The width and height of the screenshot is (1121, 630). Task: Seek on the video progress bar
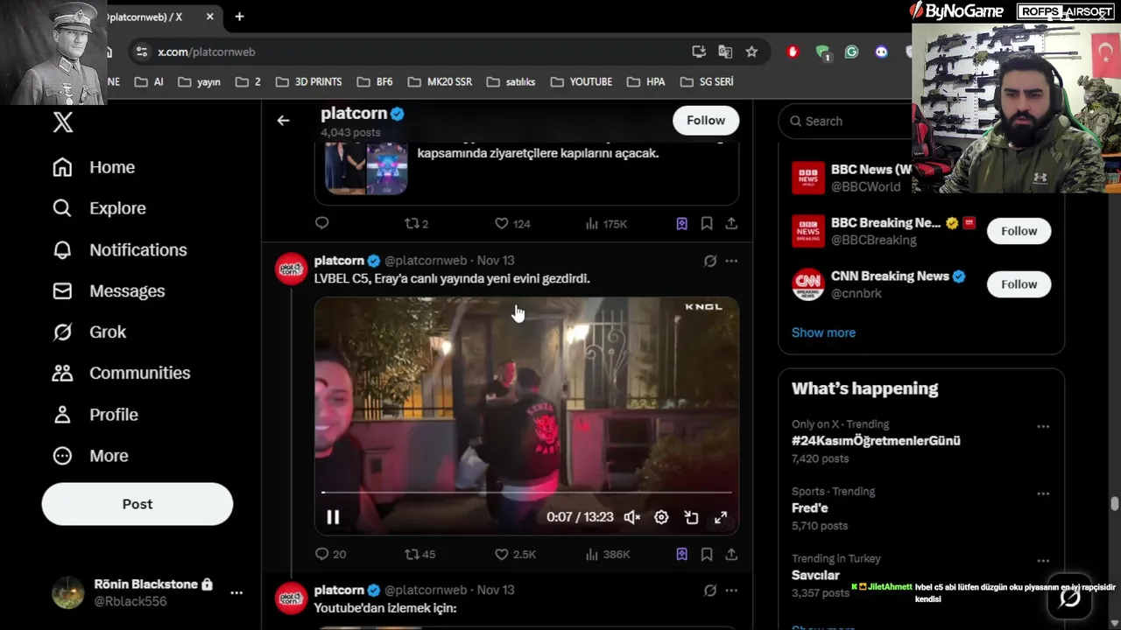(526, 493)
